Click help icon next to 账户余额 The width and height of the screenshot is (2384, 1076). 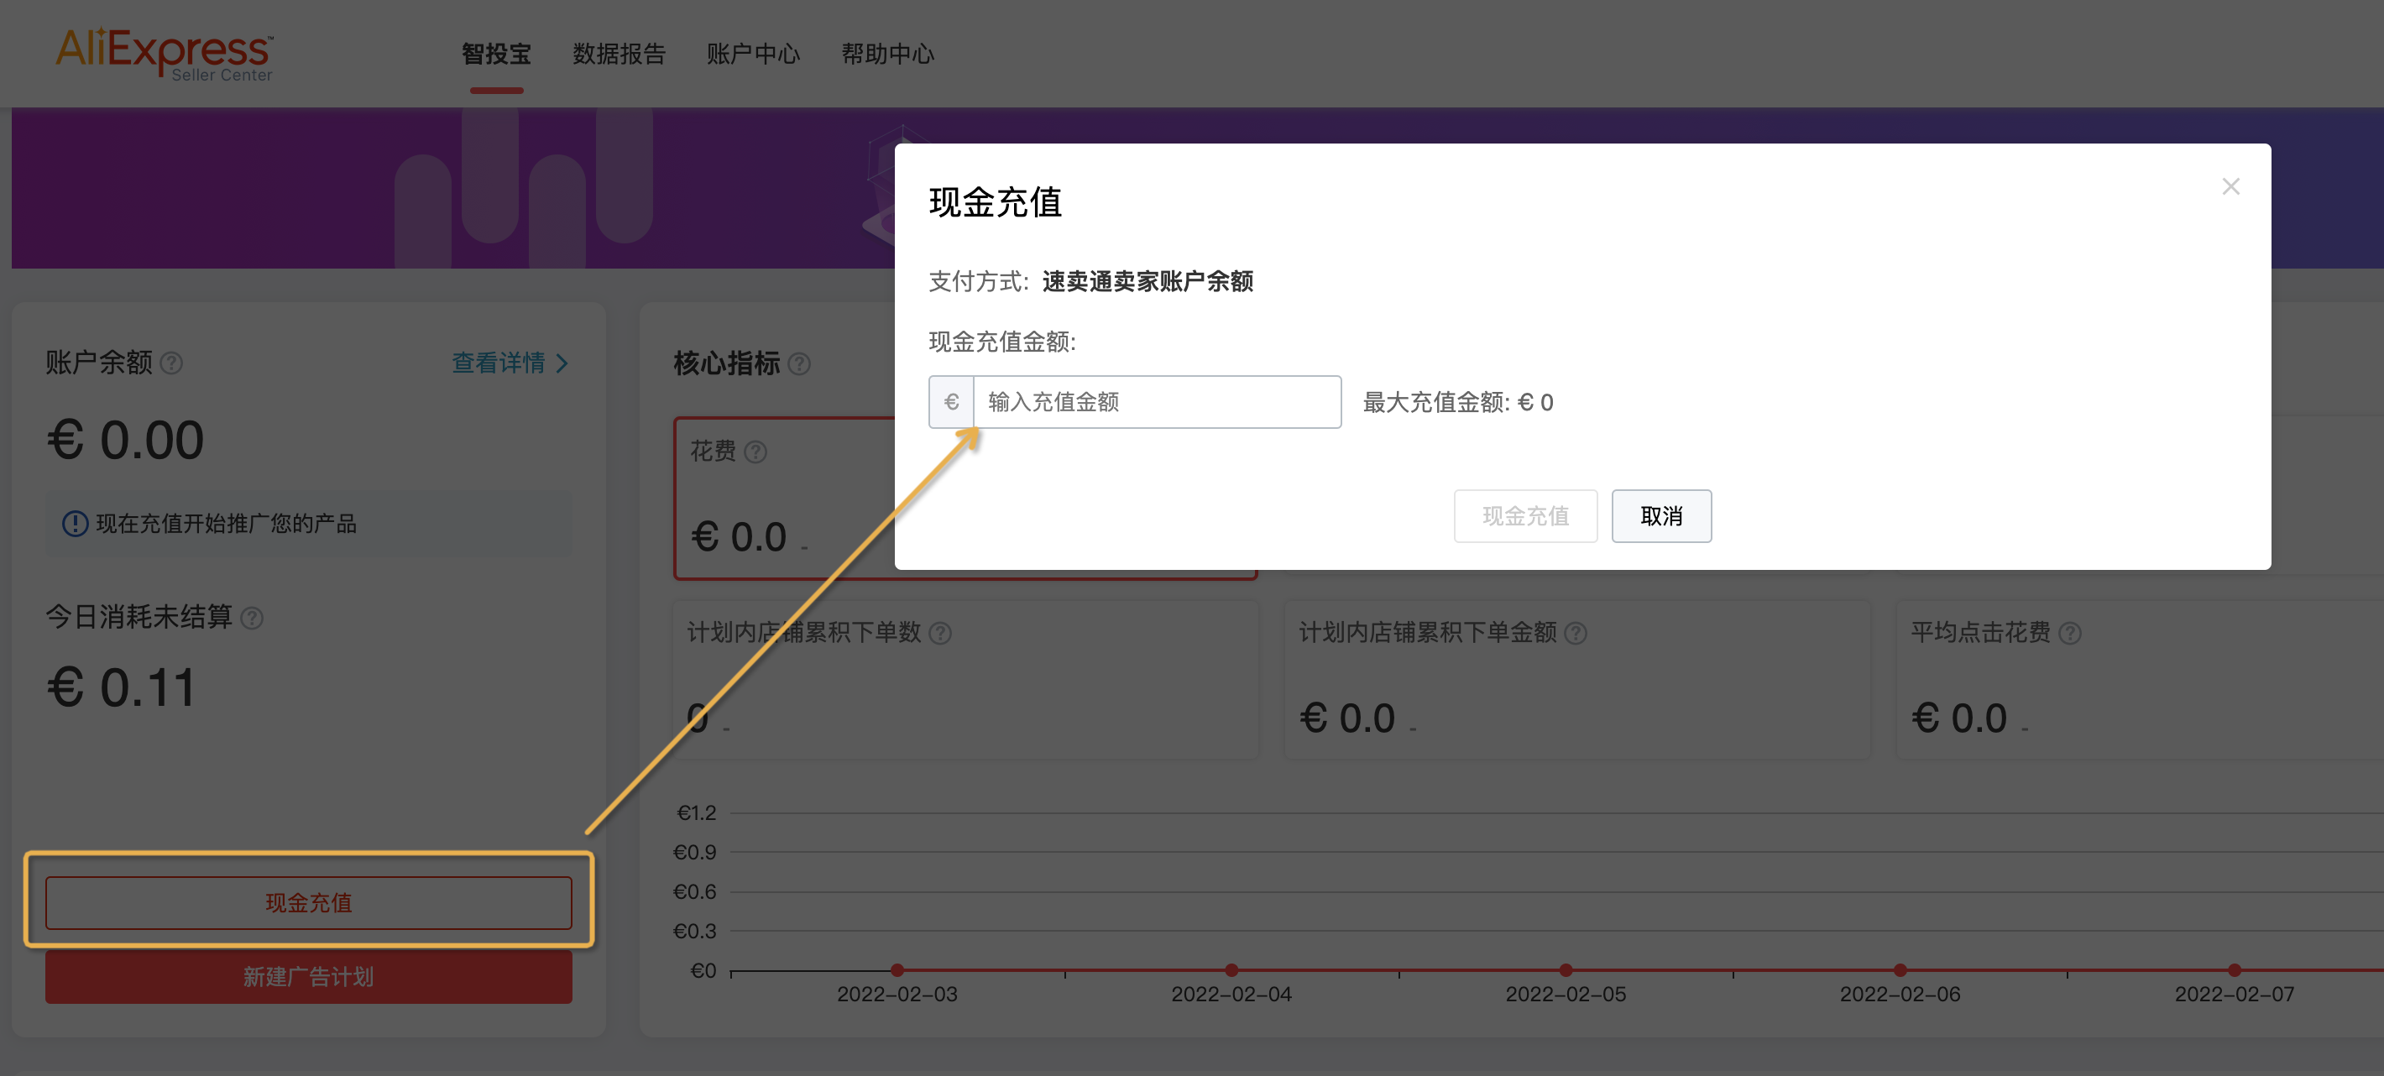[x=171, y=363]
